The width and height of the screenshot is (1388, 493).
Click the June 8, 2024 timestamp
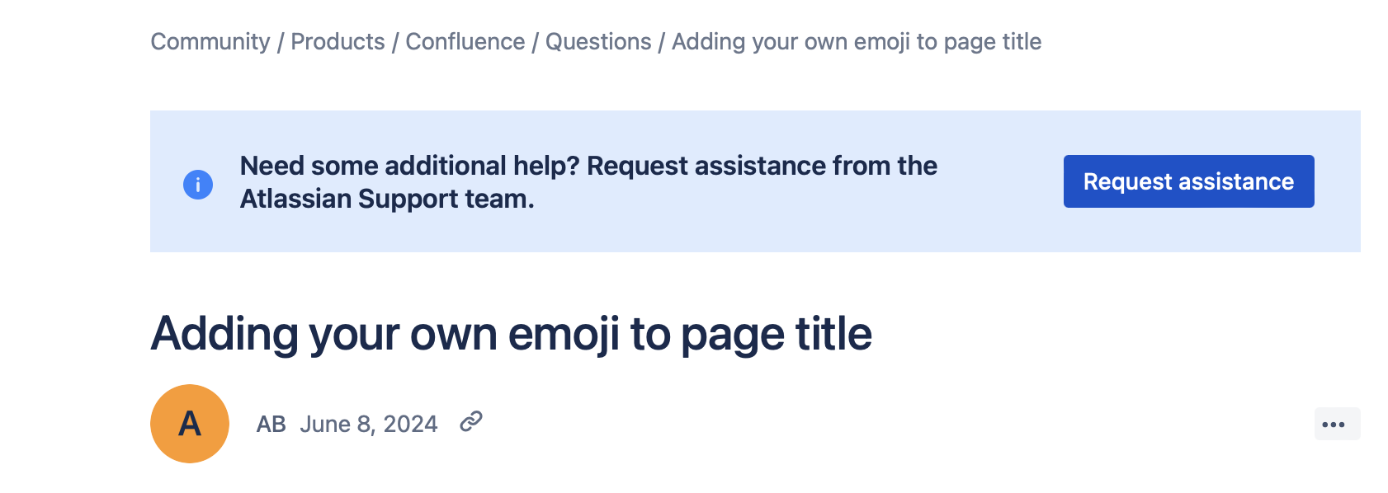368,423
